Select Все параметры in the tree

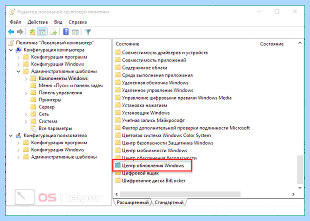pos(55,128)
